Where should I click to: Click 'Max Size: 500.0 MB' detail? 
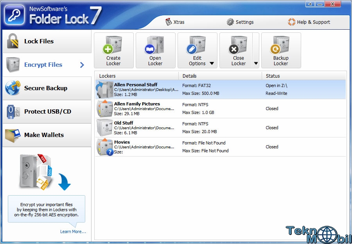pyautogui.click(x=201, y=93)
